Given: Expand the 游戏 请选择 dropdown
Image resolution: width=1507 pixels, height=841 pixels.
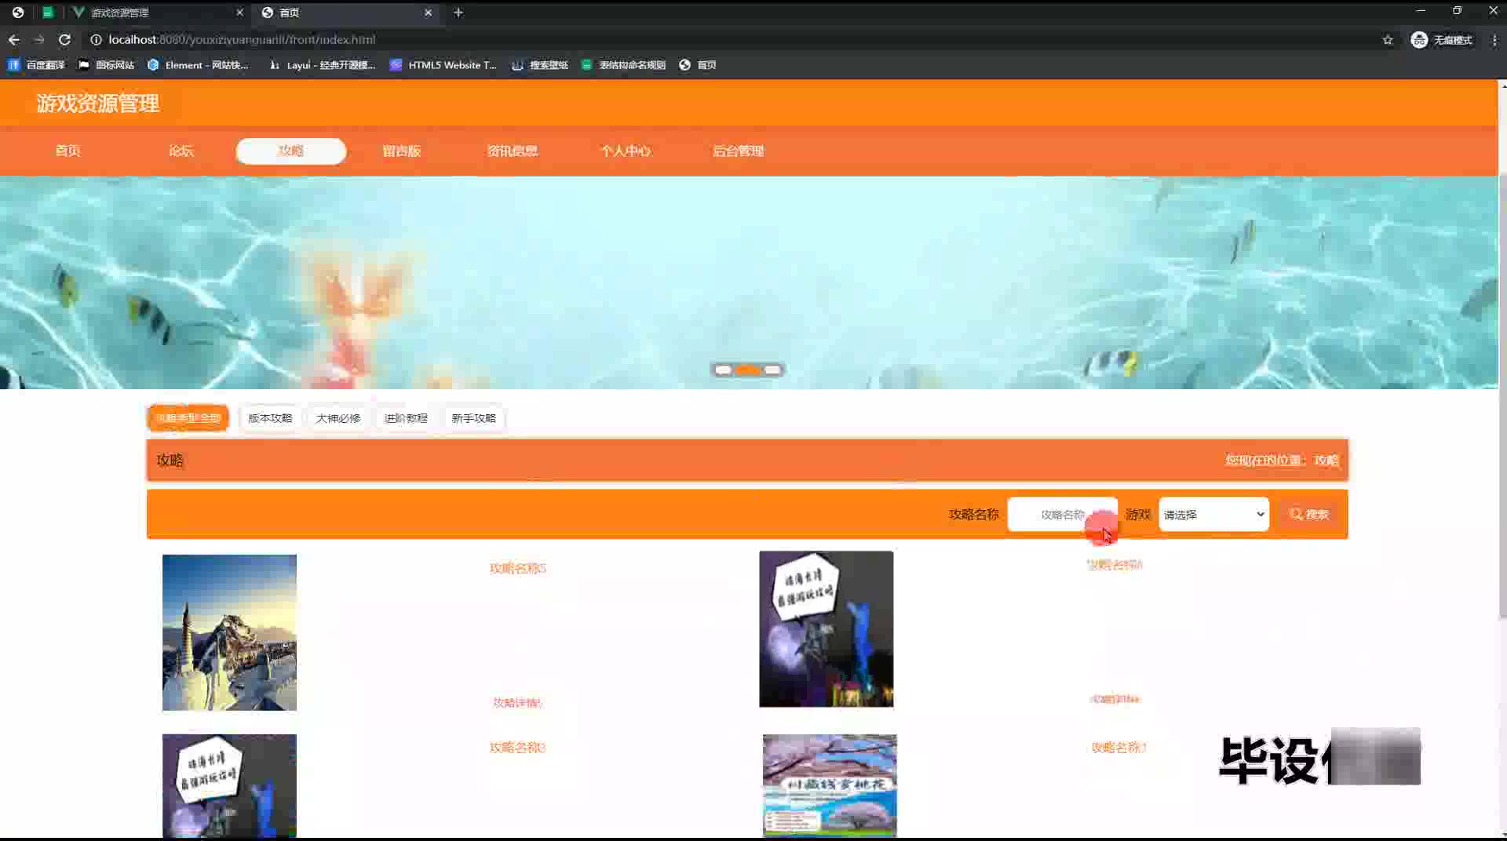Looking at the screenshot, I should 1213,515.
